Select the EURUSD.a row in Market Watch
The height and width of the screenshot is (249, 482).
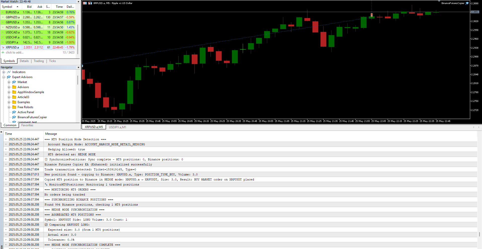[x=38, y=12]
